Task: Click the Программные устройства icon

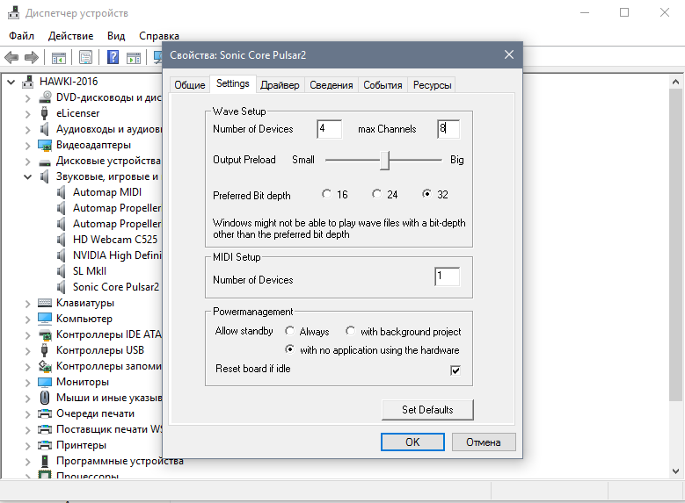Action: click(x=45, y=461)
